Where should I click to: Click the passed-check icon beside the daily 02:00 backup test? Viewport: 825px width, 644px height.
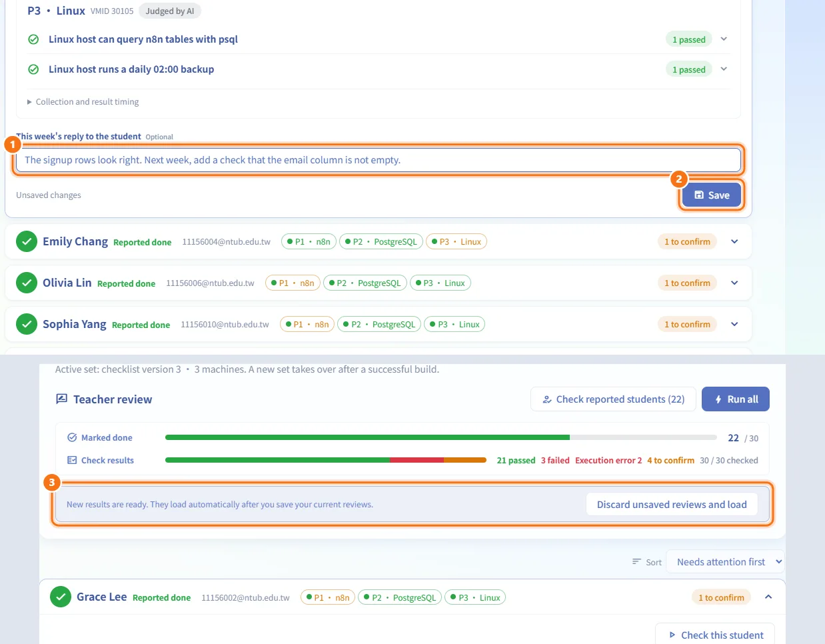[33, 69]
